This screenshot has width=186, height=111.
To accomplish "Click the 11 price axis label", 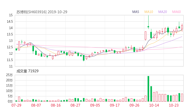I will [11, 66].
